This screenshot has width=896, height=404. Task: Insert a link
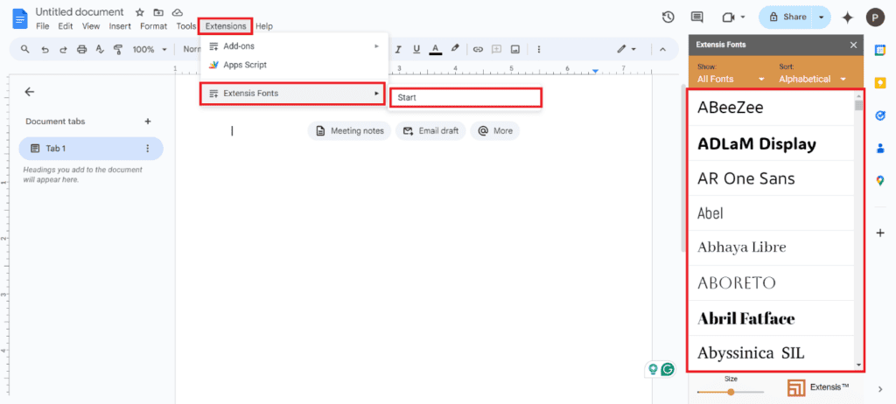[x=478, y=49]
